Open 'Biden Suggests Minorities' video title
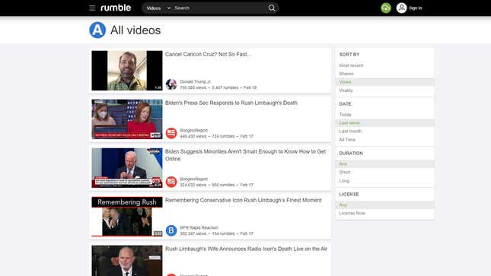Screen dimensions: 491x276 [x=245, y=155]
